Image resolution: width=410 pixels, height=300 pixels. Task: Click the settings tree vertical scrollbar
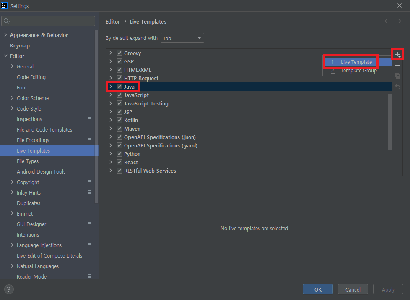point(96,116)
